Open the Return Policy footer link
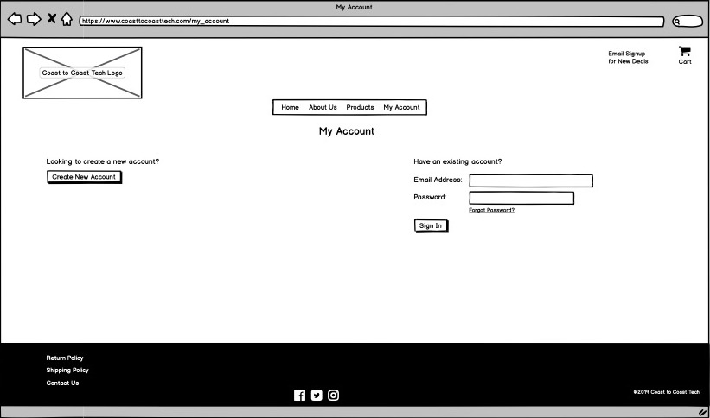The image size is (710, 418). [x=65, y=358]
